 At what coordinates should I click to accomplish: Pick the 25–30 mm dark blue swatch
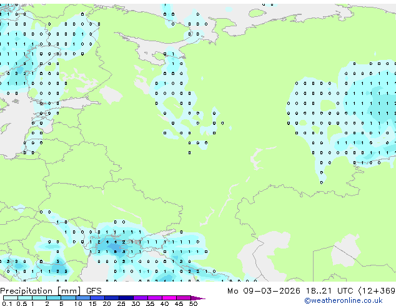coord(126,298)
